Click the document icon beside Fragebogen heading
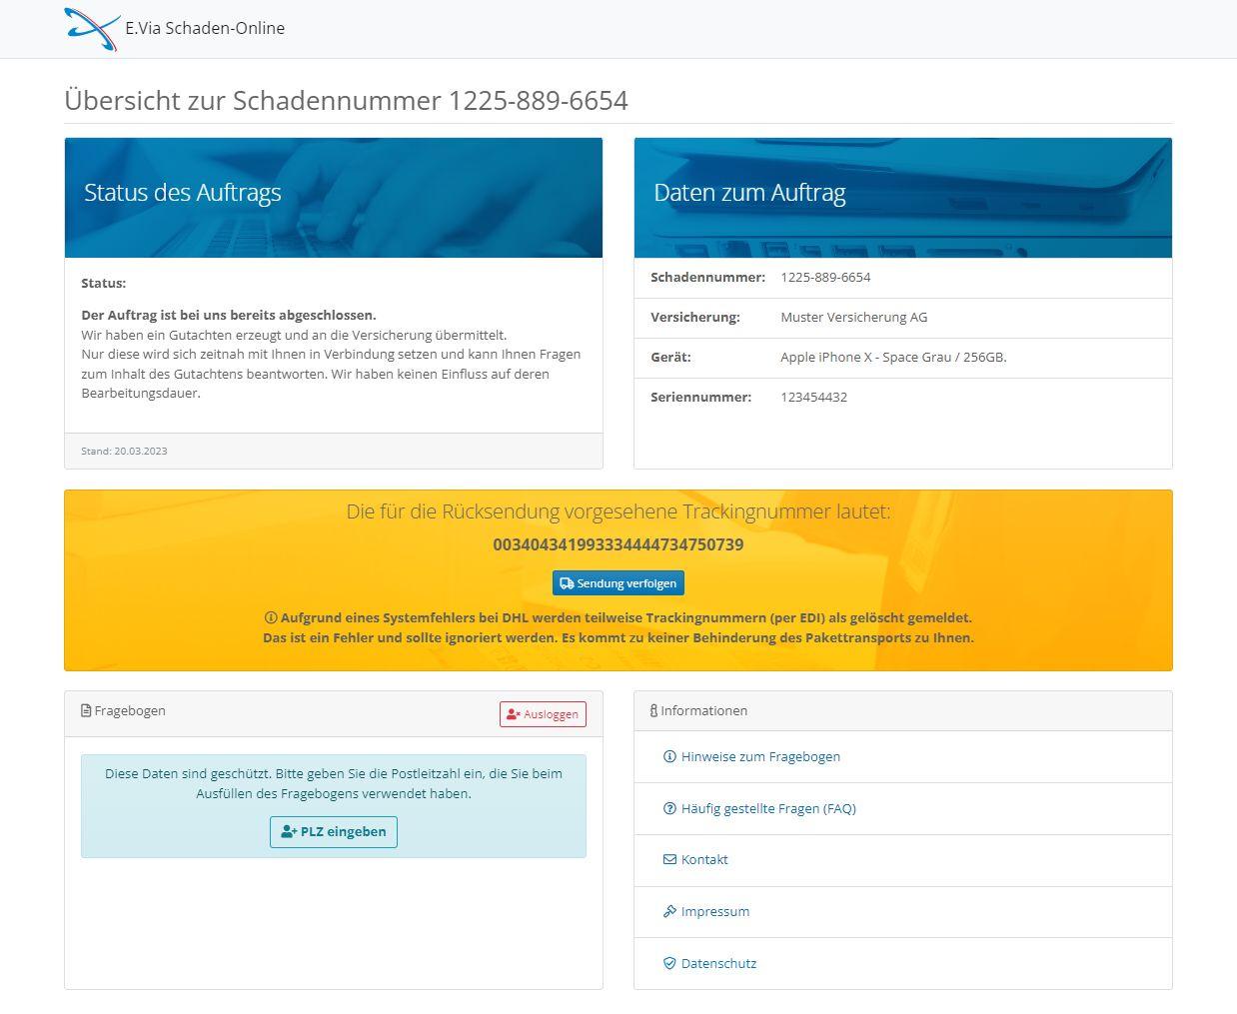This screenshot has width=1237, height=1014. (x=84, y=710)
